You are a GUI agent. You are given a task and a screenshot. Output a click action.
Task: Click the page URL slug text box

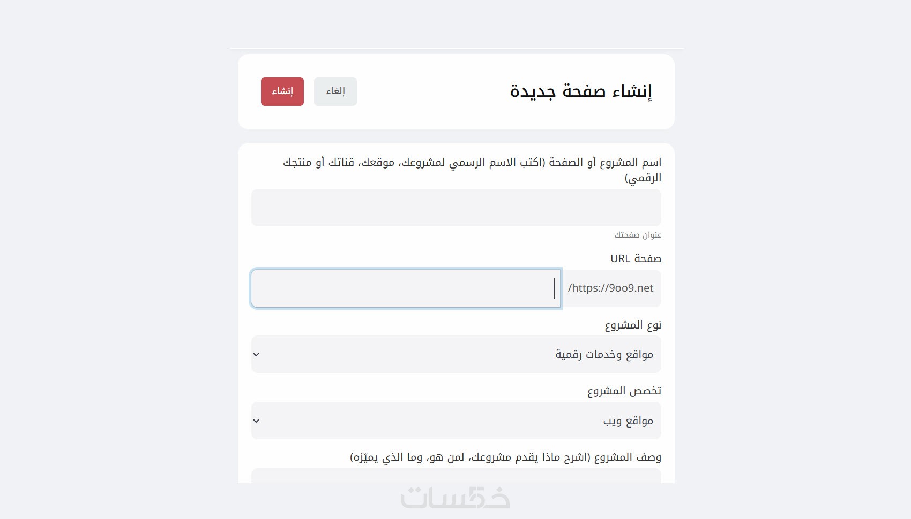point(406,289)
